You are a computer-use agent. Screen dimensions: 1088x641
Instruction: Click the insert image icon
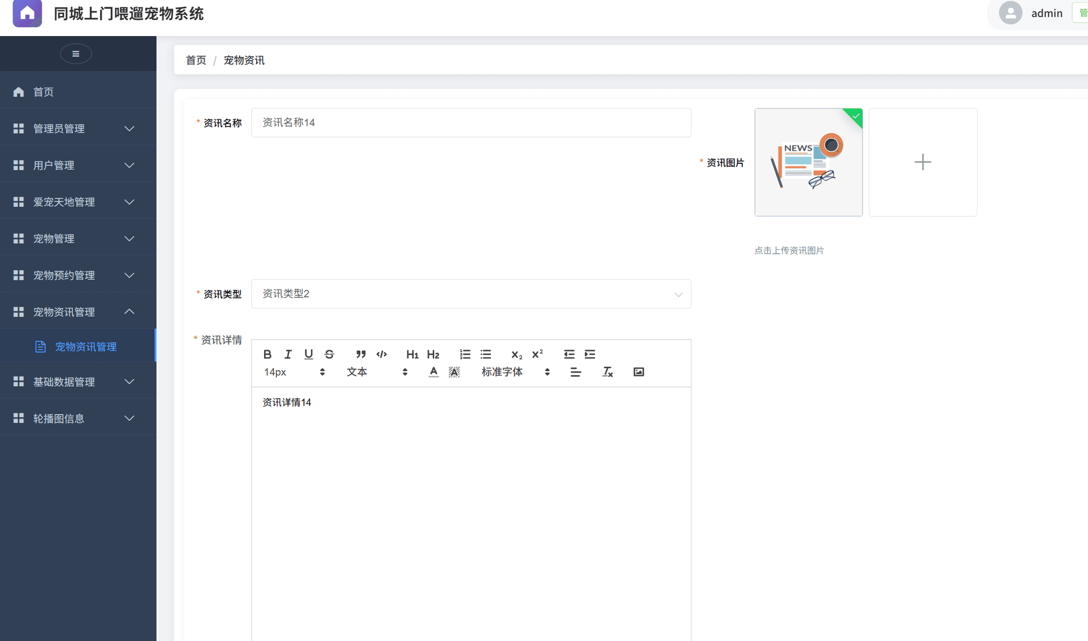[x=639, y=372]
